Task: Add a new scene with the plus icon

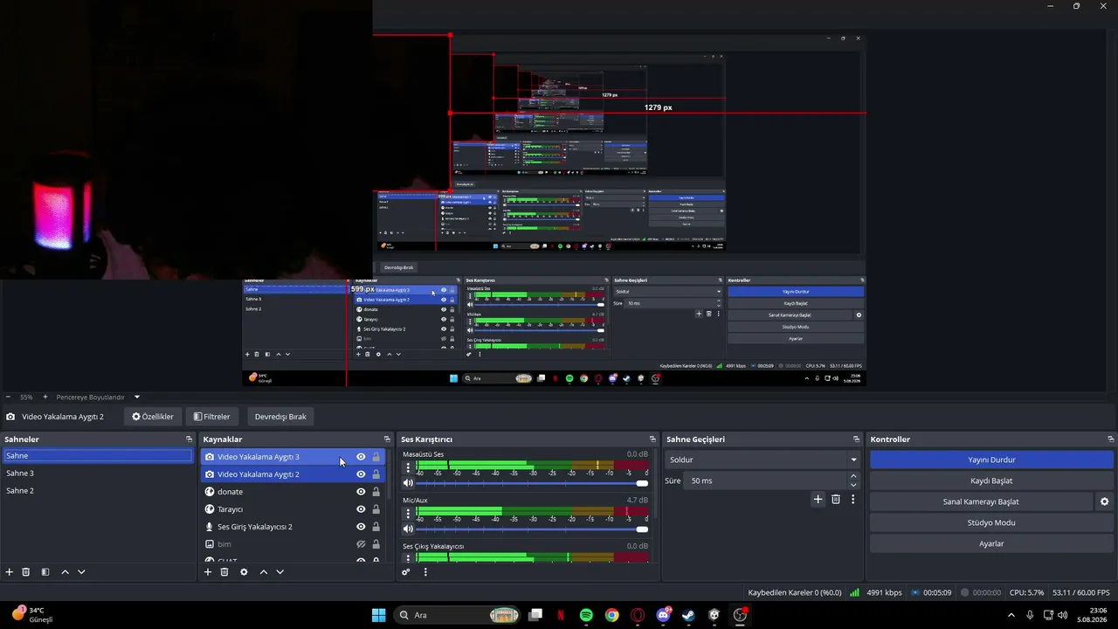Action: pos(10,572)
